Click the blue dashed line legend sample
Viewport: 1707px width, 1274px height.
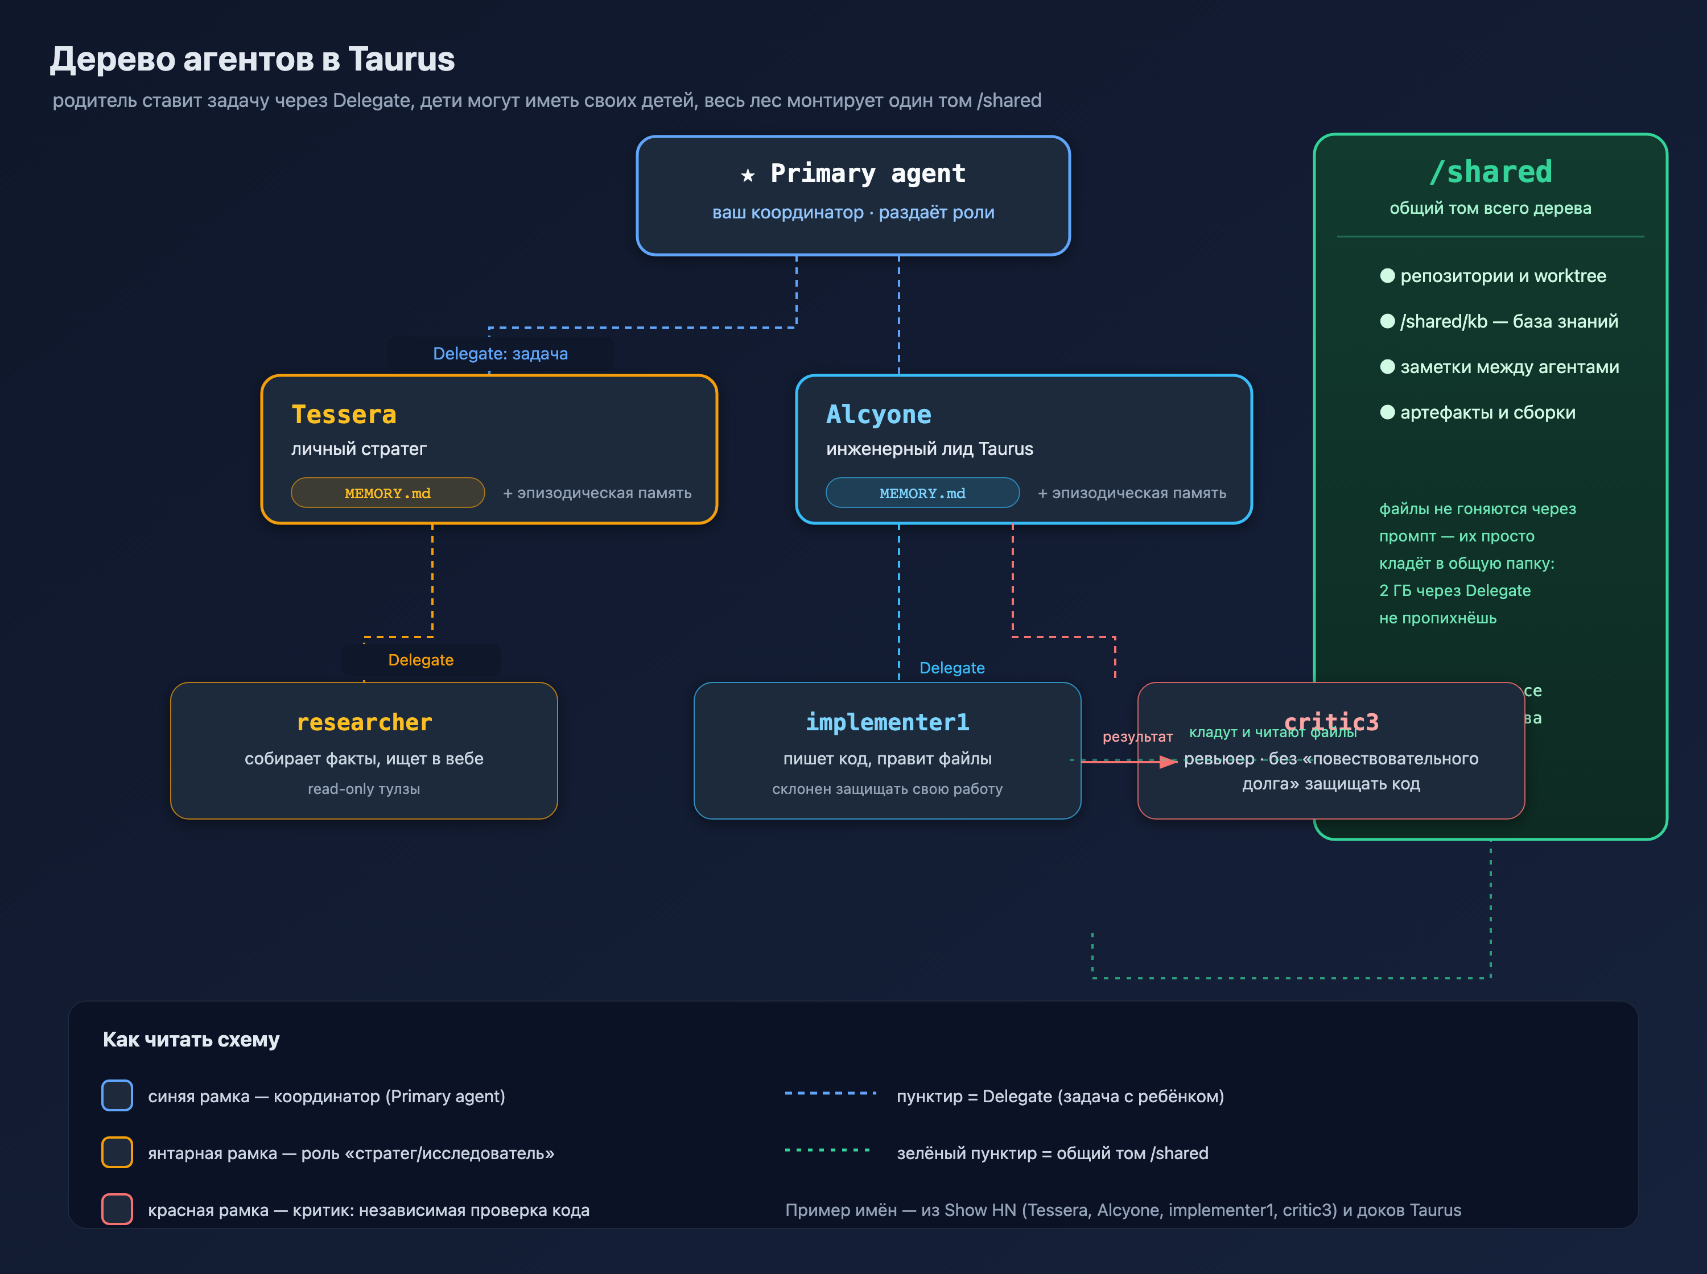click(831, 1094)
